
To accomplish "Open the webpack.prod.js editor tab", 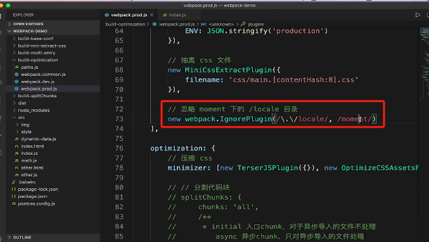I will tap(129, 15).
